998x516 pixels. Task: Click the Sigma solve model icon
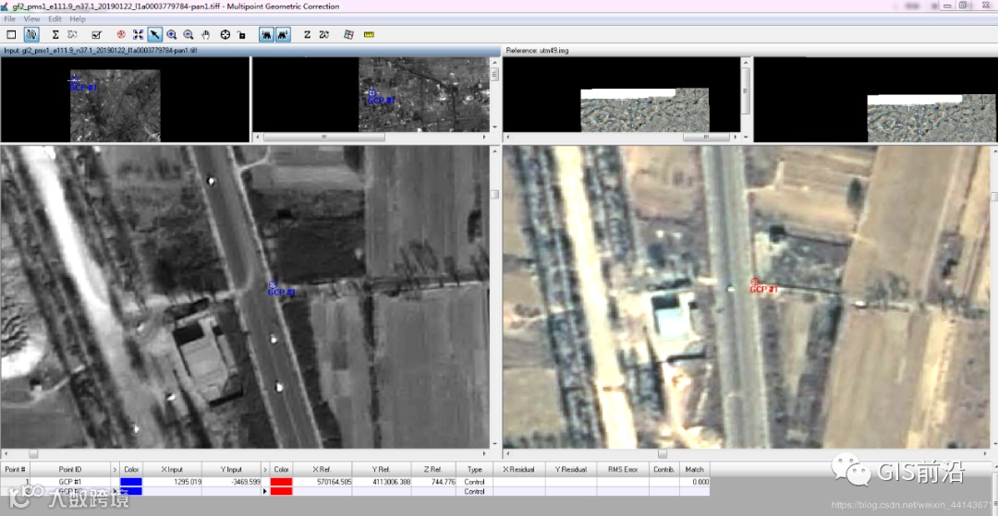pyautogui.click(x=55, y=34)
